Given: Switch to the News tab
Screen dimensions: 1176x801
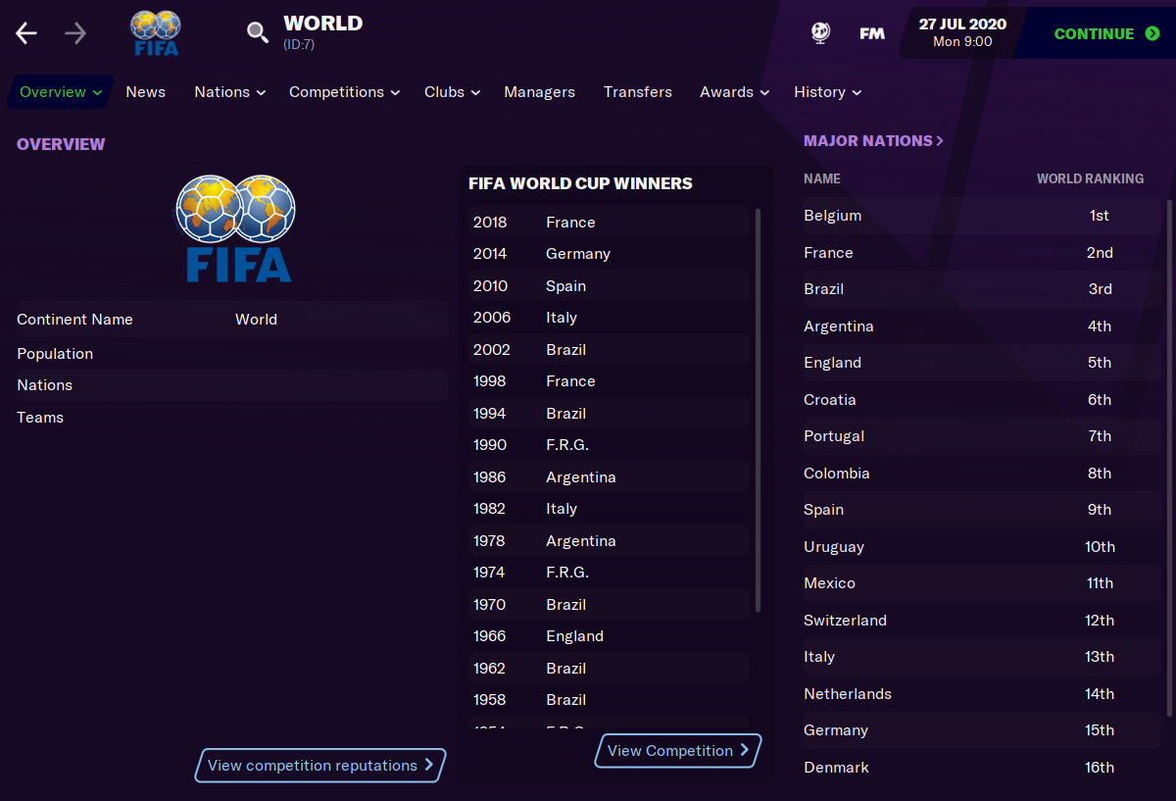Looking at the screenshot, I should pyautogui.click(x=145, y=91).
